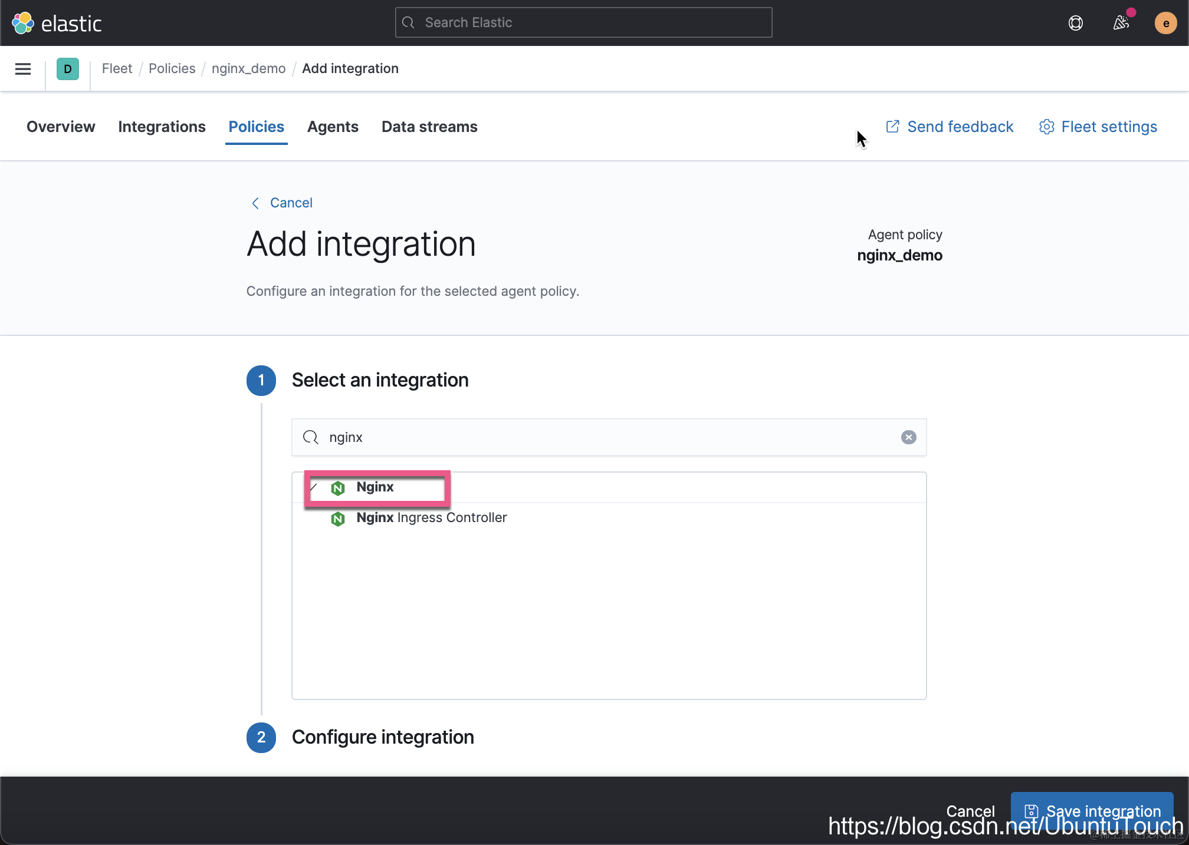Click the 'D' space selector badge
The image size is (1189, 845).
[x=68, y=69]
